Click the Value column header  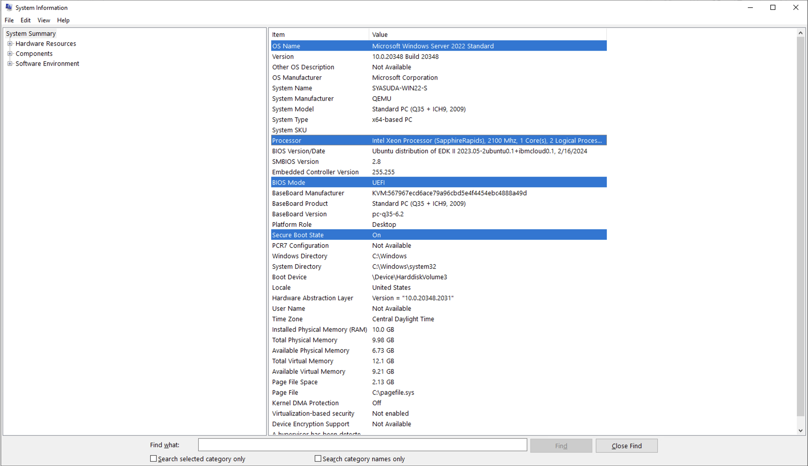pyautogui.click(x=487, y=35)
